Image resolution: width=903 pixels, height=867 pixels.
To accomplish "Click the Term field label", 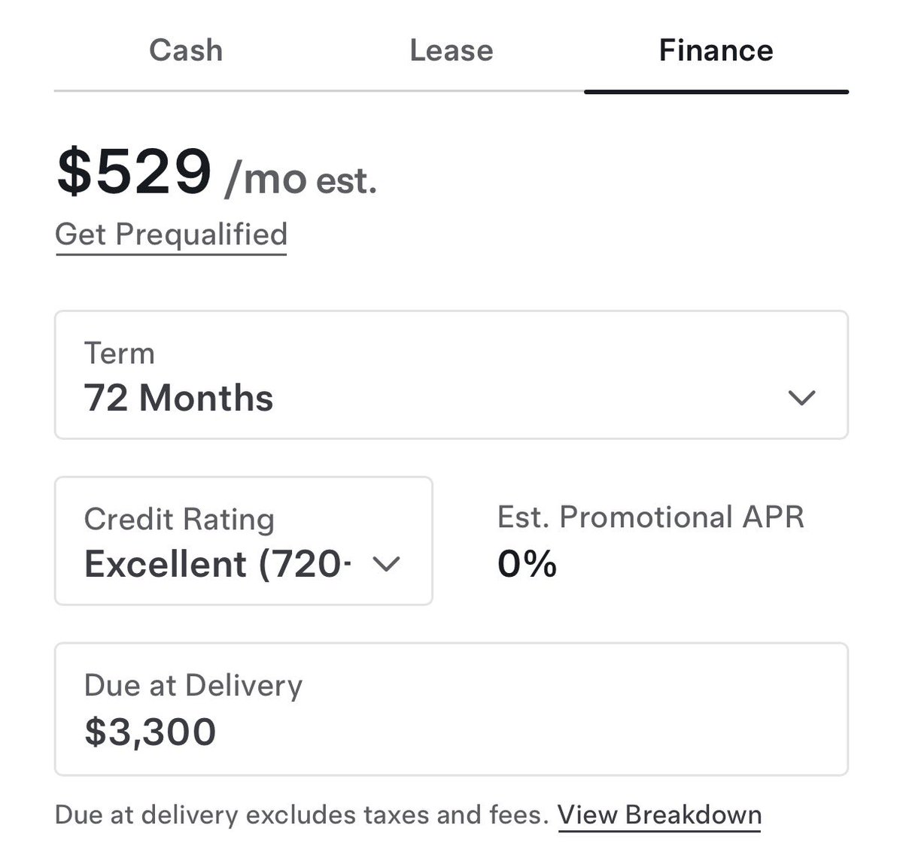I will tap(119, 353).
